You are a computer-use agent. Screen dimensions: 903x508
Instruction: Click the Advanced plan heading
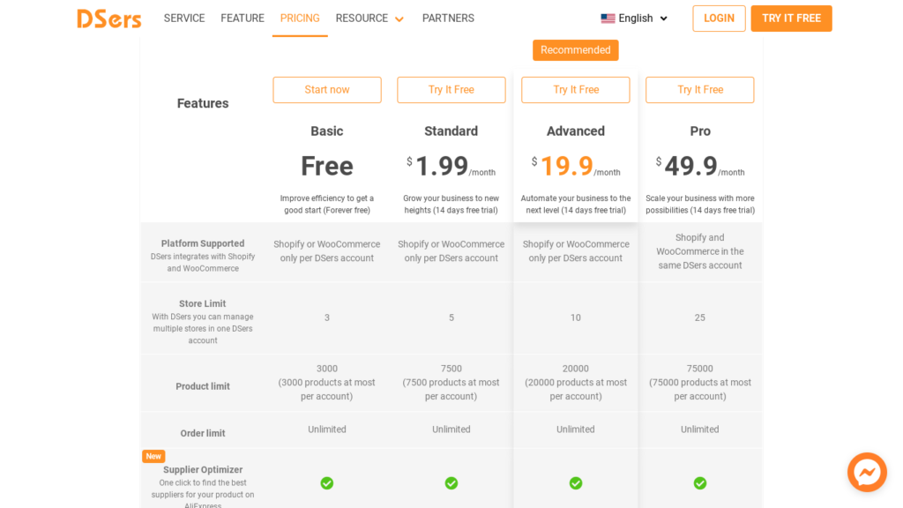pyautogui.click(x=575, y=131)
